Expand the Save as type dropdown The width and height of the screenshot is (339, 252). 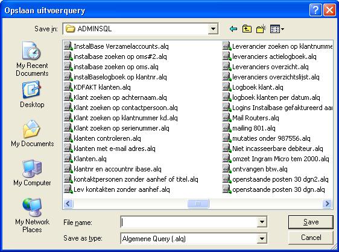tap(262, 238)
